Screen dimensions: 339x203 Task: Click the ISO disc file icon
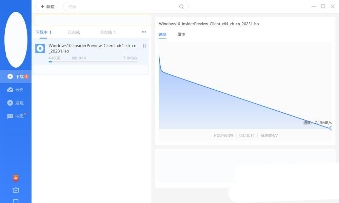pyautogui.click(x=40, y=48)
